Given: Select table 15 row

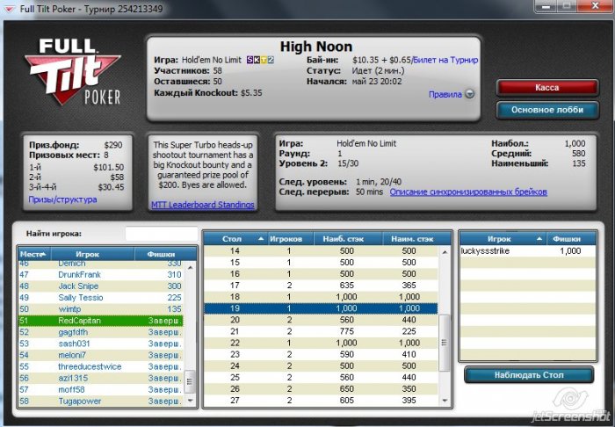Looking at the screenshot, I should [321, 263].
